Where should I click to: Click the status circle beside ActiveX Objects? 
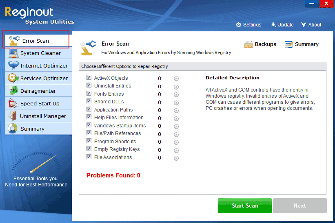point(176,79)
